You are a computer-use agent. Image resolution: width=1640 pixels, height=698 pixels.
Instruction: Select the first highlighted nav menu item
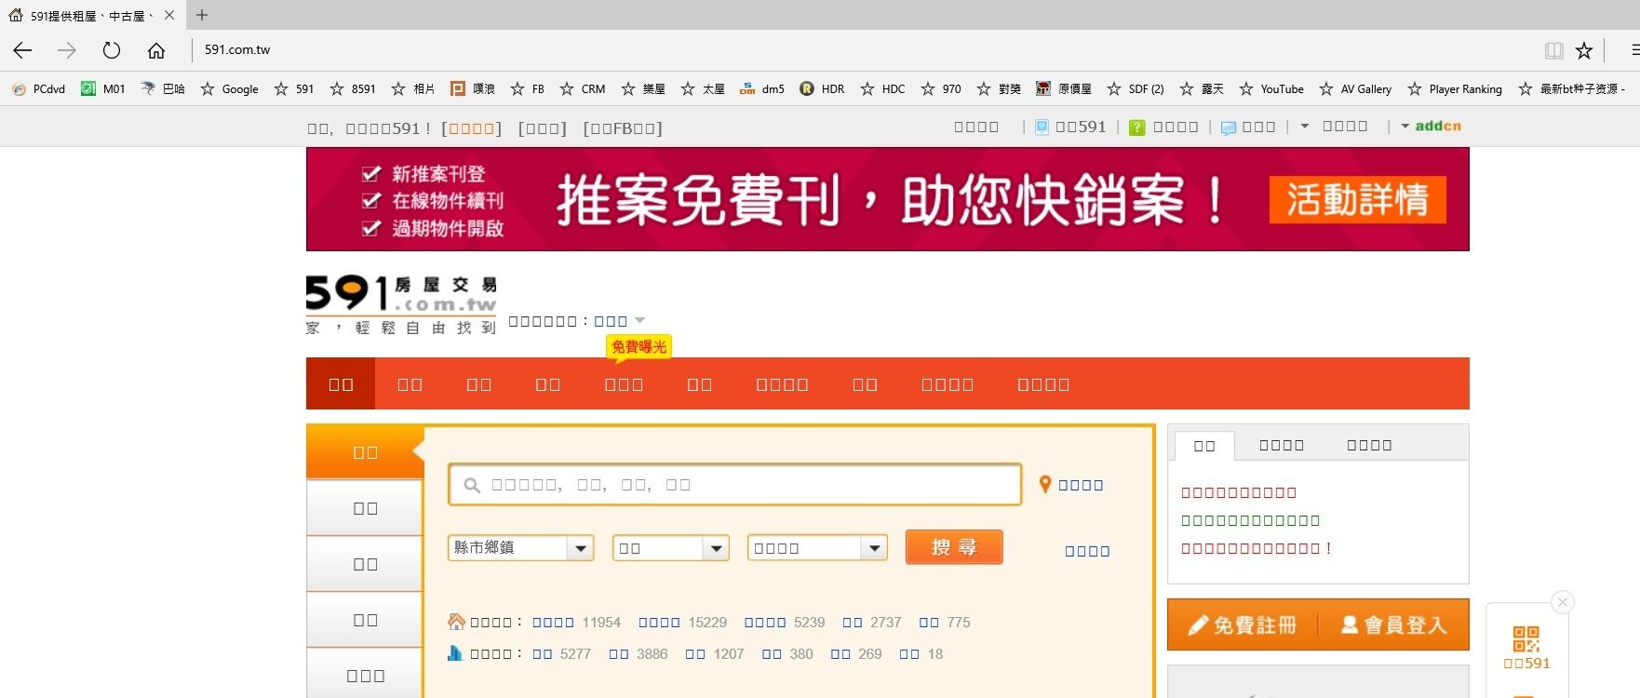coord(341,383)
